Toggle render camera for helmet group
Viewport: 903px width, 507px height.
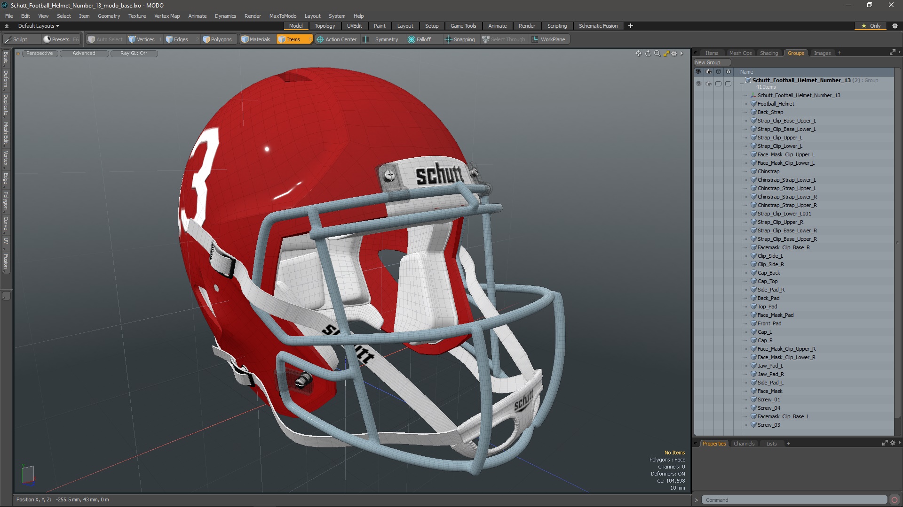(x=709, y=84)
